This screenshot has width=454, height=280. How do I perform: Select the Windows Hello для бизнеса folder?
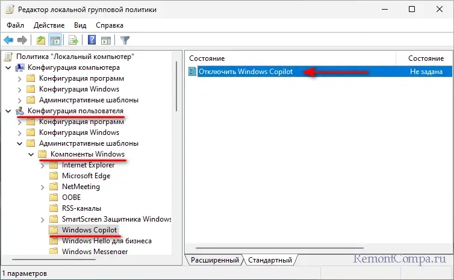[107, 241]
